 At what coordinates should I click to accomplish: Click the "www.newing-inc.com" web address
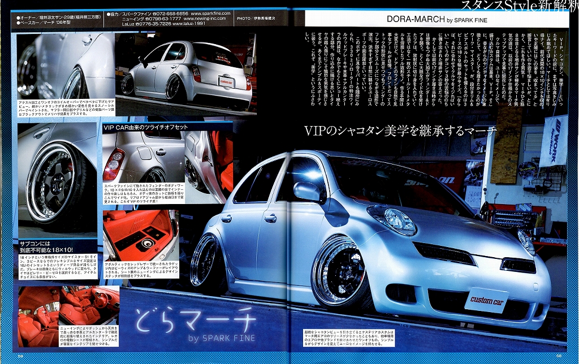(204, 19)
